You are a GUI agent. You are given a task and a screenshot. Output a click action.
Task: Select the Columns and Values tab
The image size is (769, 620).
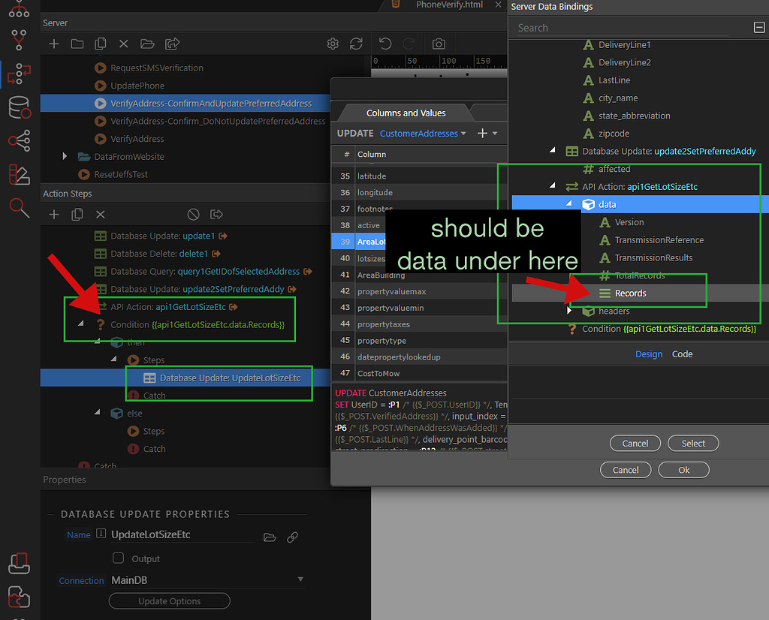pyautogui.click(x=406, y=113)
